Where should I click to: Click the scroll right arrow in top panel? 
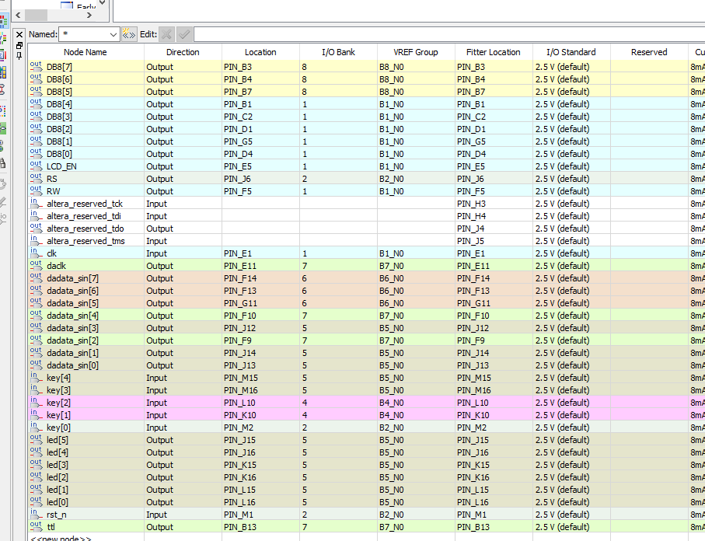click(89, 15)
